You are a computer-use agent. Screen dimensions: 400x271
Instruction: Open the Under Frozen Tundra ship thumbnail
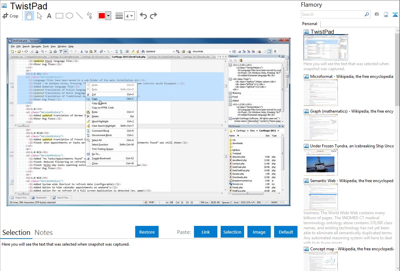(321, 162)
